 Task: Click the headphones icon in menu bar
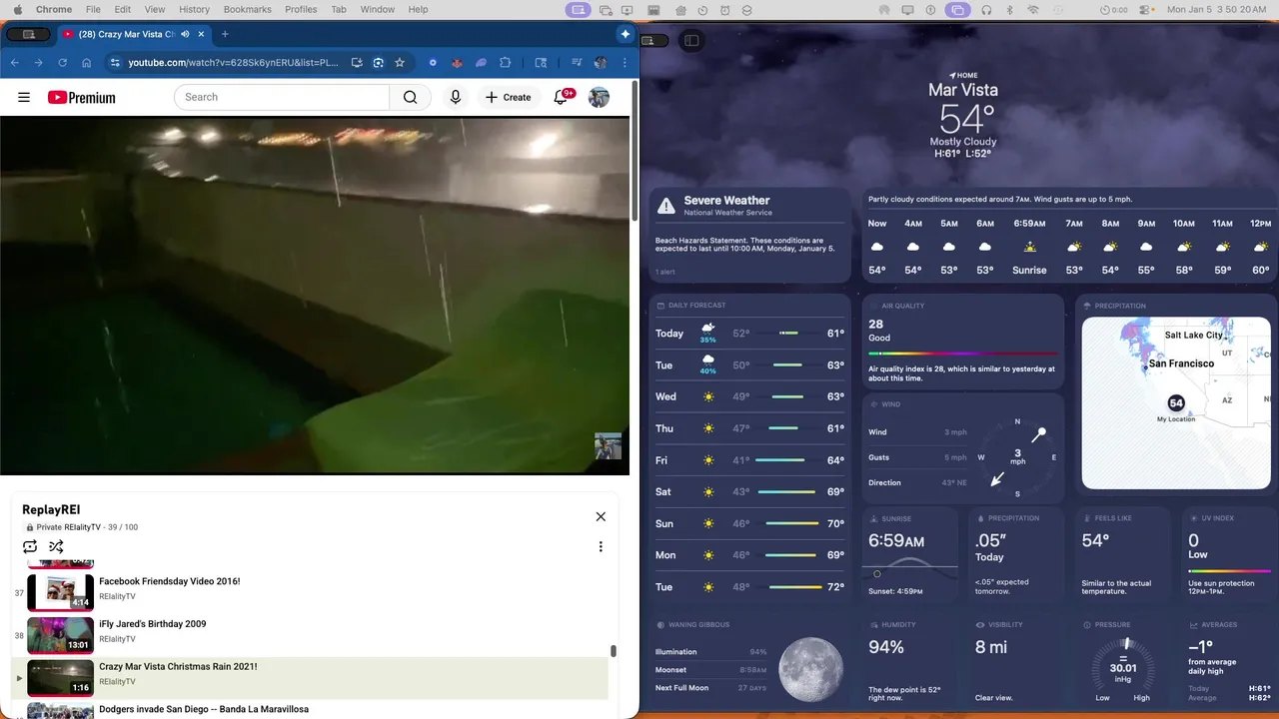tap(986, 9)
